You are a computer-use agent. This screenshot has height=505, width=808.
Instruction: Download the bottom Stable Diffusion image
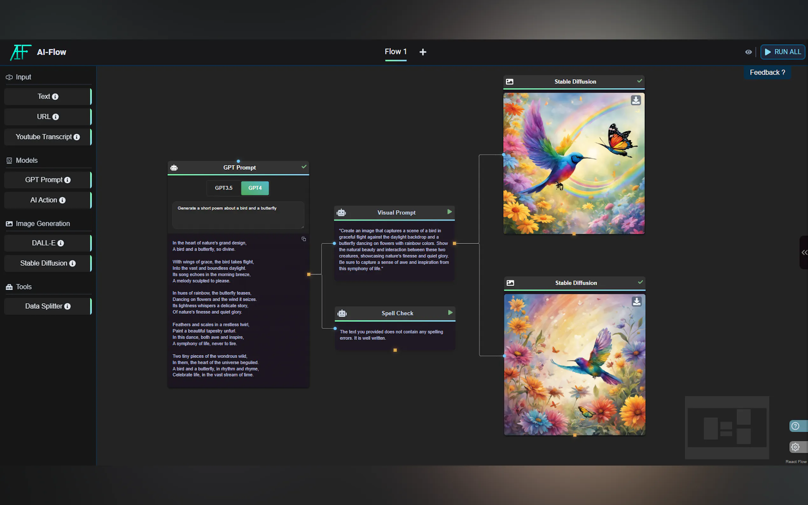click(x=636, y=301)
